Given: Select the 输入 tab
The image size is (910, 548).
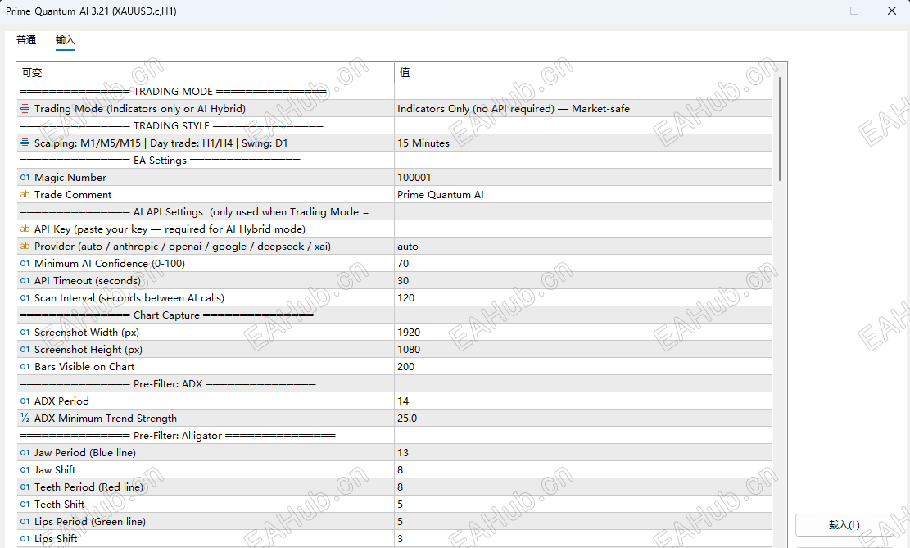Looking at the screenshot, I should 65,40.
